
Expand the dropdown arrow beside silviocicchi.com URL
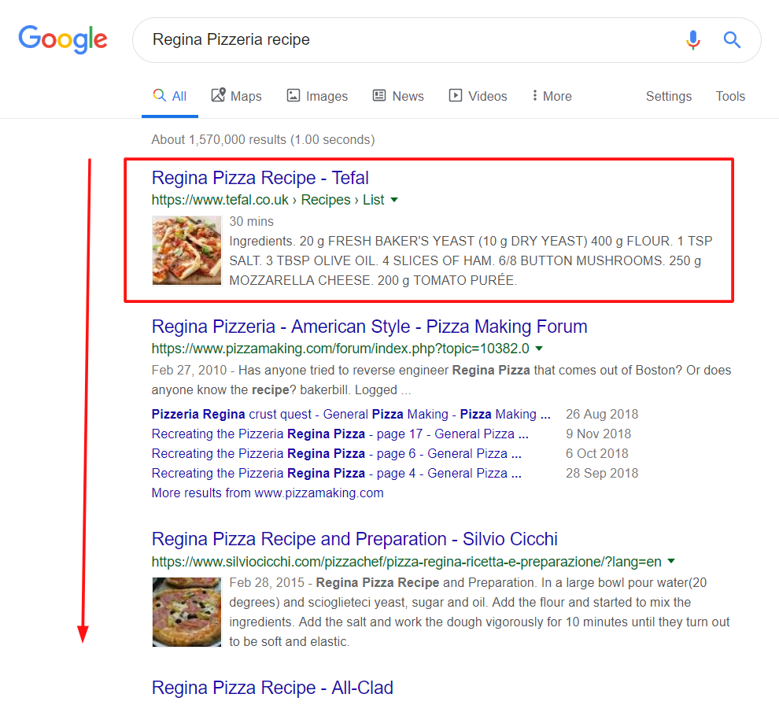(671, 562)
